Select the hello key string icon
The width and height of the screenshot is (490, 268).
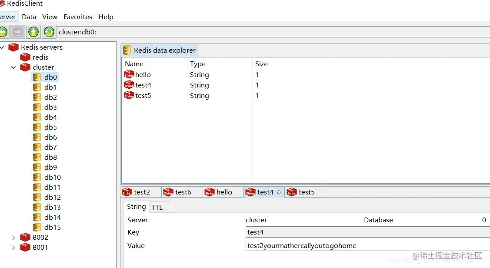(x=129, y=74)
